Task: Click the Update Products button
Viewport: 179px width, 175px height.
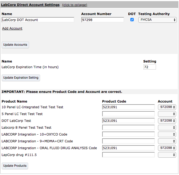Action: pos(15,166)
